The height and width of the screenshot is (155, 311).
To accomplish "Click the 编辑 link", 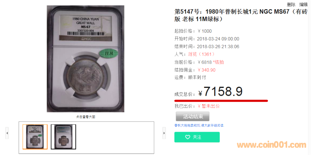I will 303,4.
